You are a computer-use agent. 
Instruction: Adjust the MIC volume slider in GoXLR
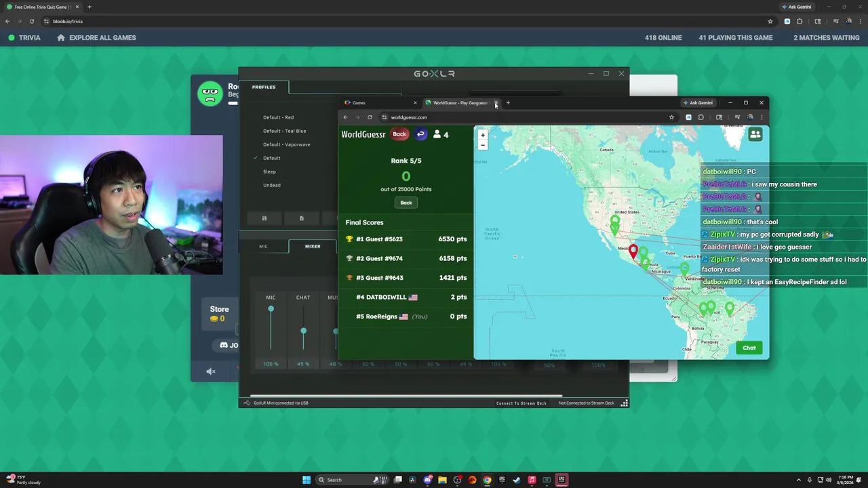[x=271, y=309]
